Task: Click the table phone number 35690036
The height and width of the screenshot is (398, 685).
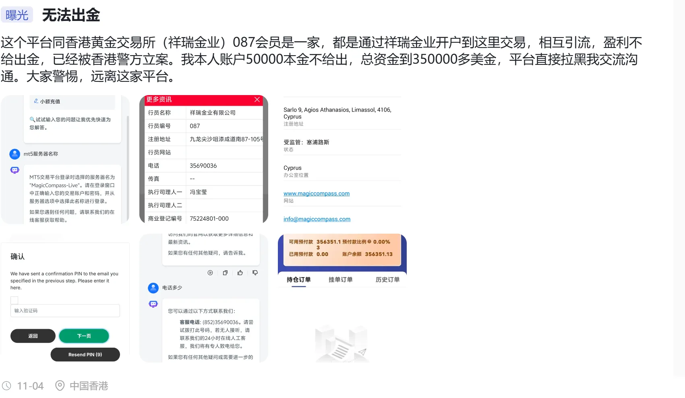Action: [x=203, y=166]
